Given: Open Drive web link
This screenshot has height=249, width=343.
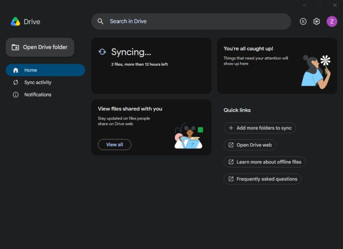Looking at the screenshot, I should click(250, 145).
